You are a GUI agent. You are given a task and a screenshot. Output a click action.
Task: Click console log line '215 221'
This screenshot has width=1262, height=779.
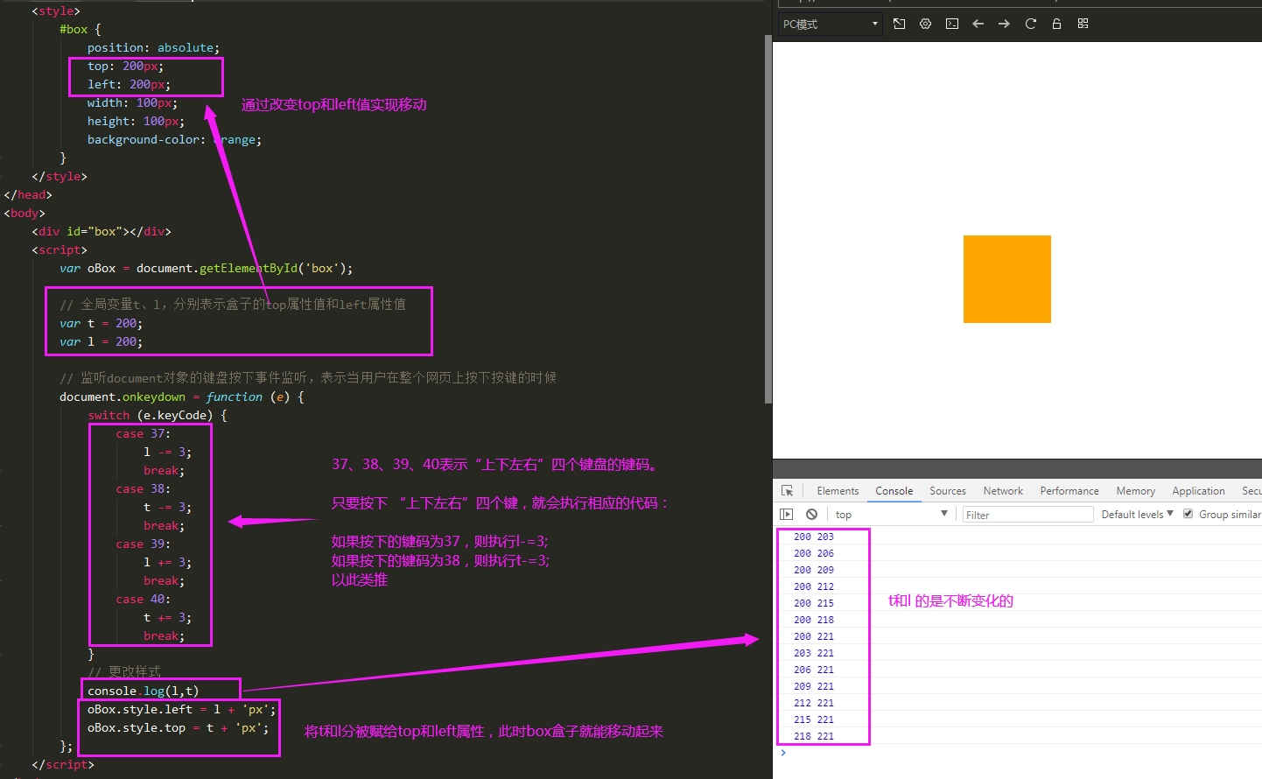tap(814, 719)
